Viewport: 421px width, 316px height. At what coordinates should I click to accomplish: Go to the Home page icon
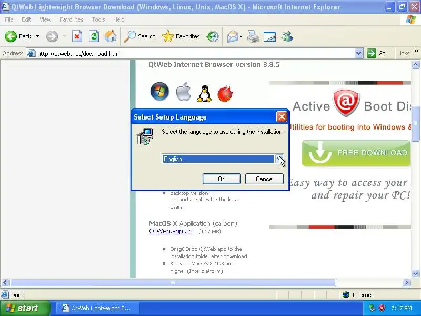(x=111, y=36)
